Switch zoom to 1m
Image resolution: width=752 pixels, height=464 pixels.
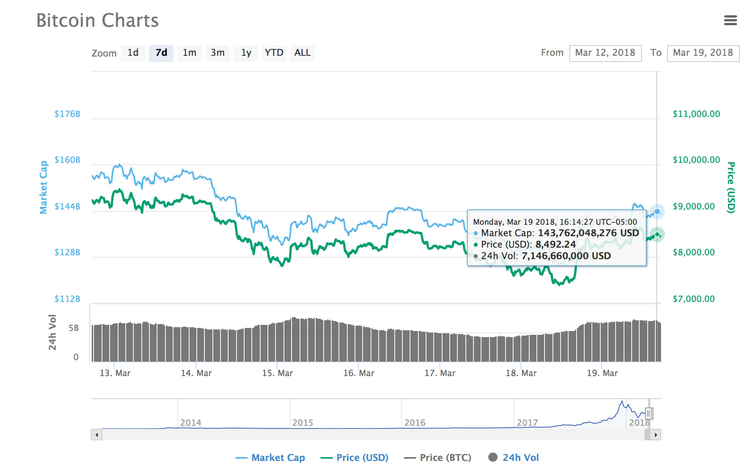point(190,53)
